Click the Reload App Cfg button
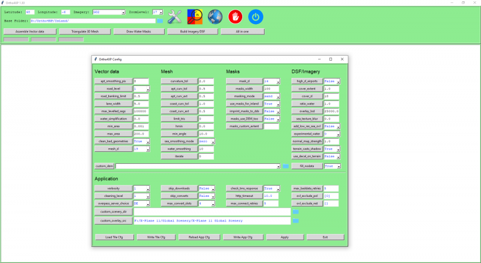 (199, 237)
